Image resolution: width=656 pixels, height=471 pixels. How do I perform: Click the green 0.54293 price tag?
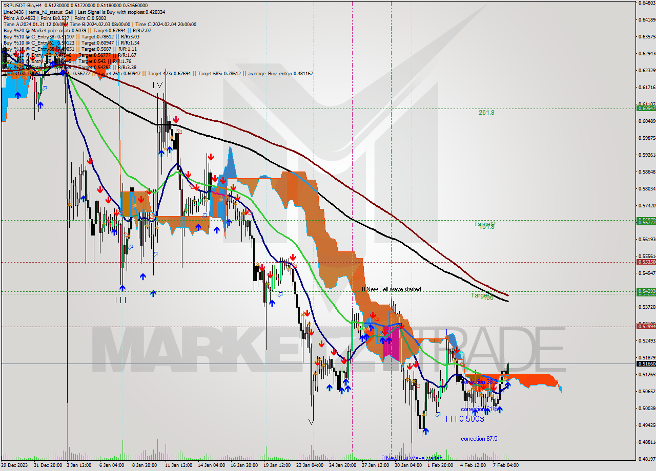(x=646, y=291)
